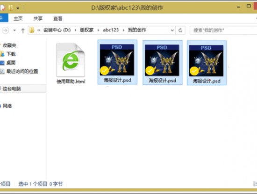Refresh the current folder
Viewport: 257px width, 194px height.
click(180, 30)
